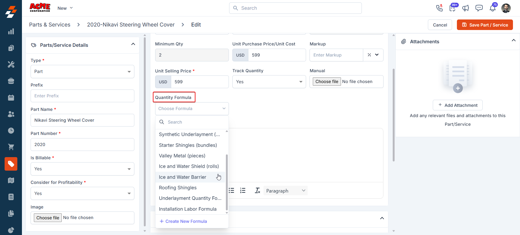Viewport: 520px width, 235px height.
Task: Click the phone call icon in header
Action: pyautogui.click(x=439, y=8)
